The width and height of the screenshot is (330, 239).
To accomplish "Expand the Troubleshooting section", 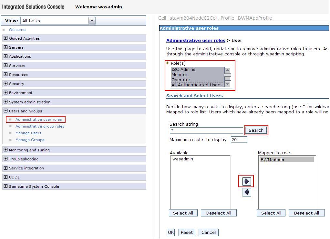I will (x=6, y=159).
